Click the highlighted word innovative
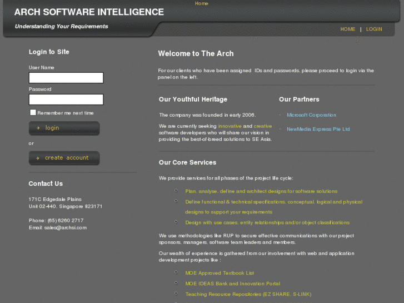 coord(230,126)
